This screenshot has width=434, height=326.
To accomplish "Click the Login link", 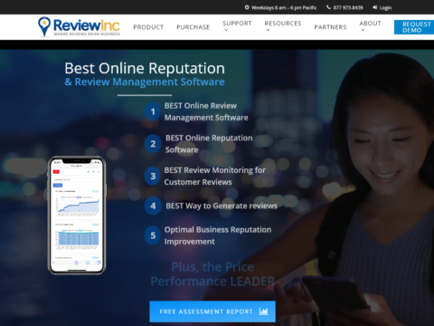I will coord(385,7).
